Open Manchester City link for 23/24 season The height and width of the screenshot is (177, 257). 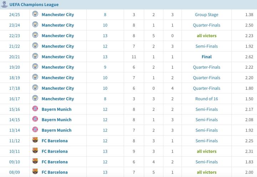pyautogui.click(x=57, y=25)
